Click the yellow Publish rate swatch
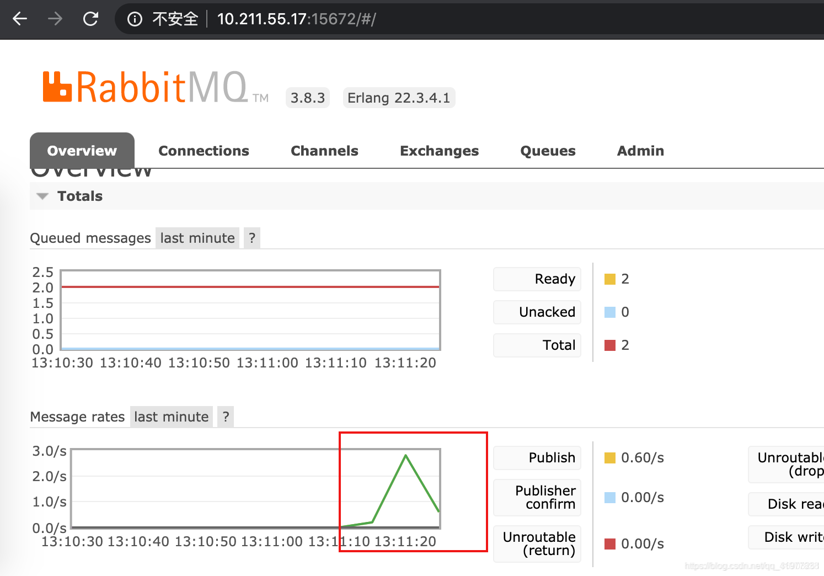The width and height of the screenshot is (824, 576). pos(610,458)
